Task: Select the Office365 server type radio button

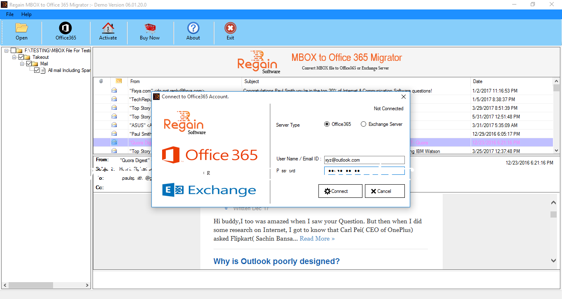Action: pos(327,124)
